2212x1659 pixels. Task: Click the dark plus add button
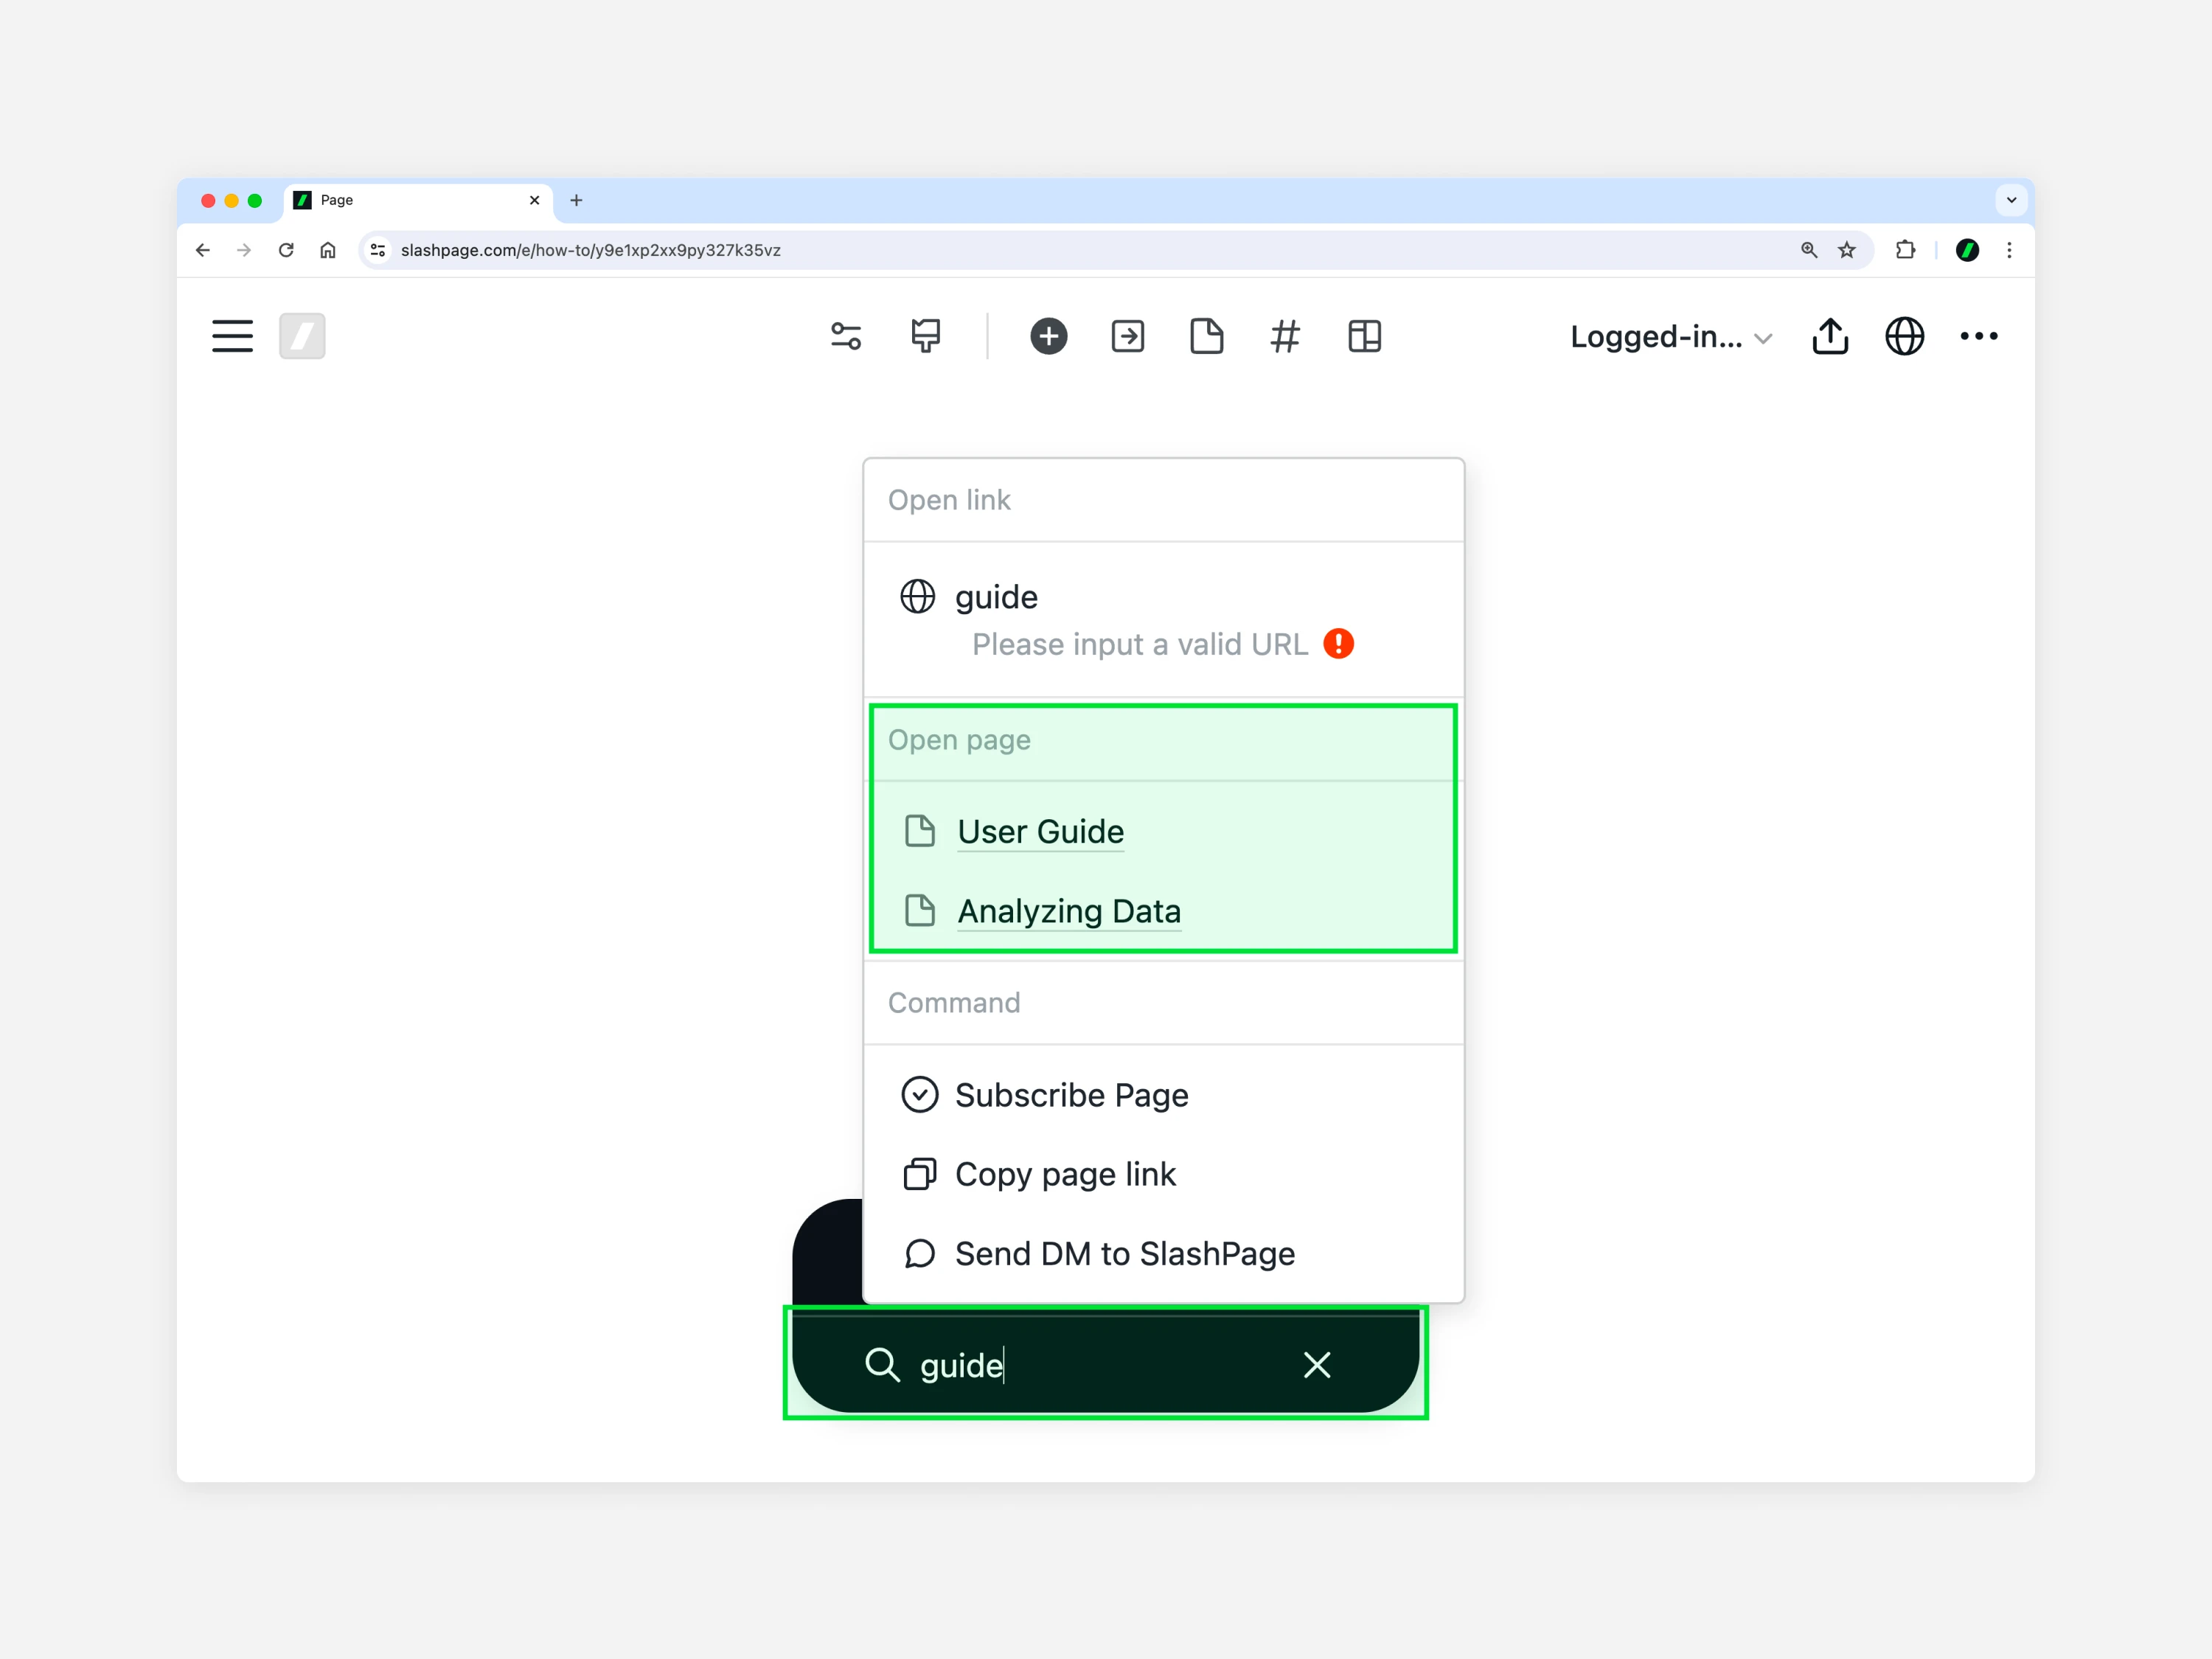1049,336
